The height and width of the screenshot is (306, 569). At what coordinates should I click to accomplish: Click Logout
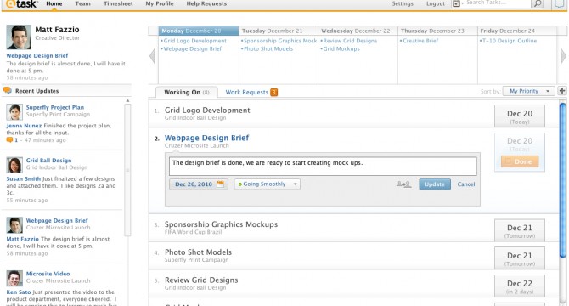tap(436, 3)
